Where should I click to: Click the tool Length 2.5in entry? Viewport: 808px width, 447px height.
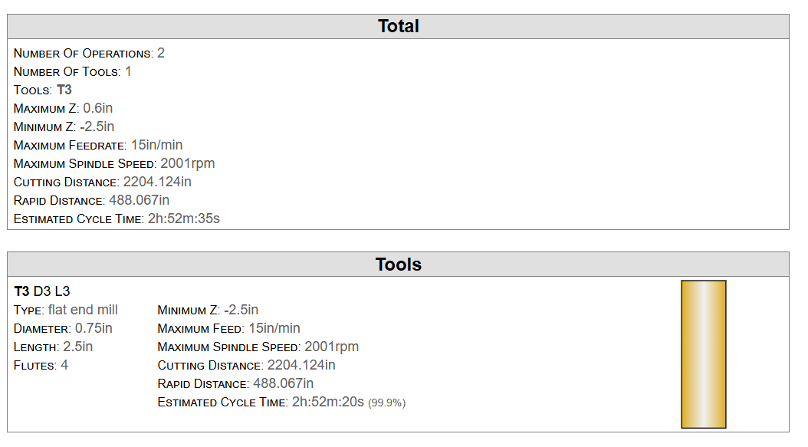[53, 347]
